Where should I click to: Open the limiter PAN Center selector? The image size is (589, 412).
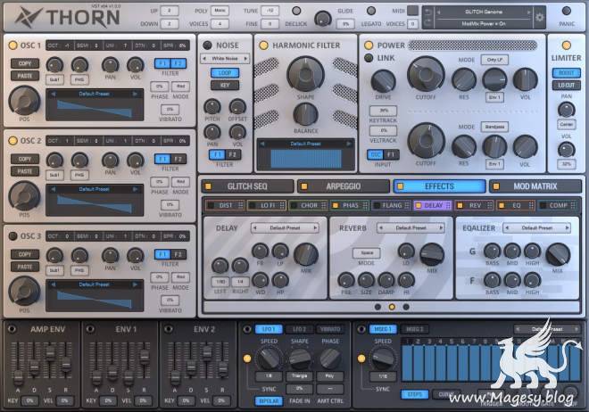click(566, 124)
